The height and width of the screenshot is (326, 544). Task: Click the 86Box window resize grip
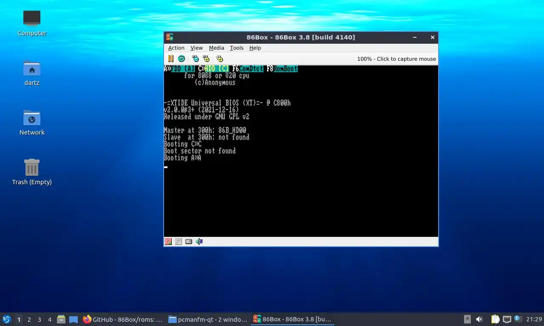point(434,243)
